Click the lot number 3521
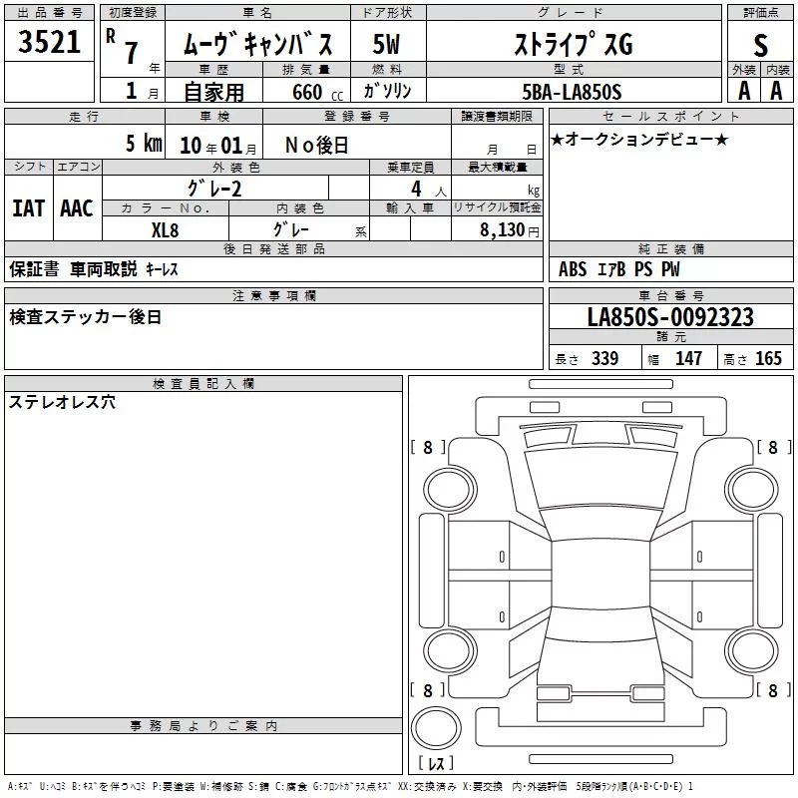Screen dimensions: 798x798 point(49,42)
